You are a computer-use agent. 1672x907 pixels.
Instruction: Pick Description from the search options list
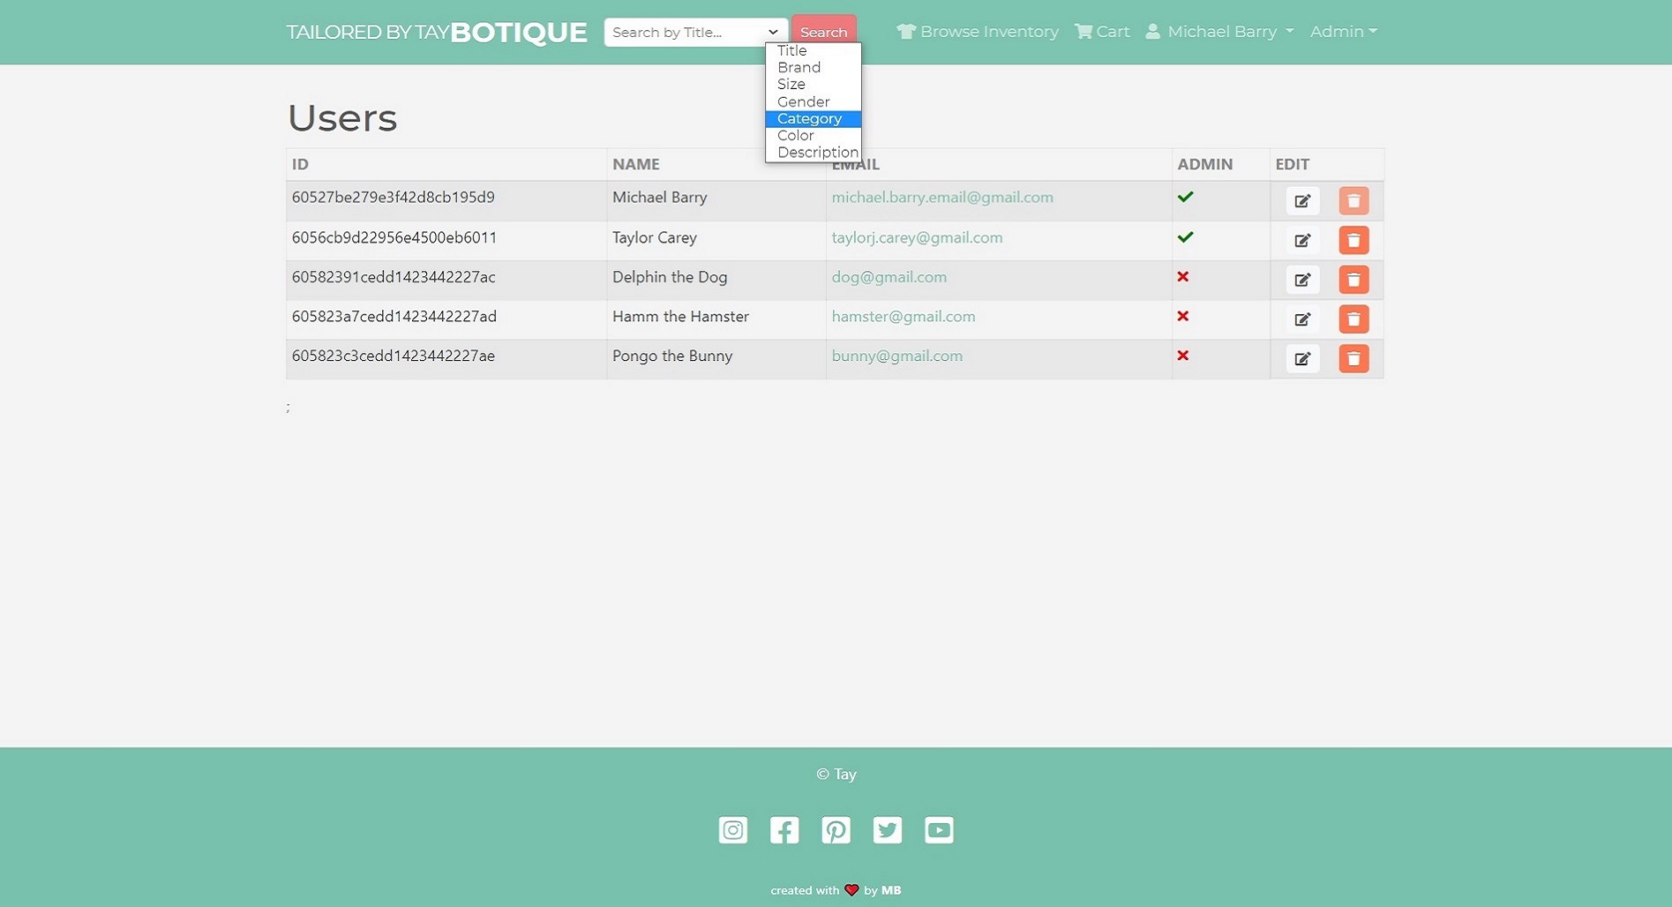(817, 153)
